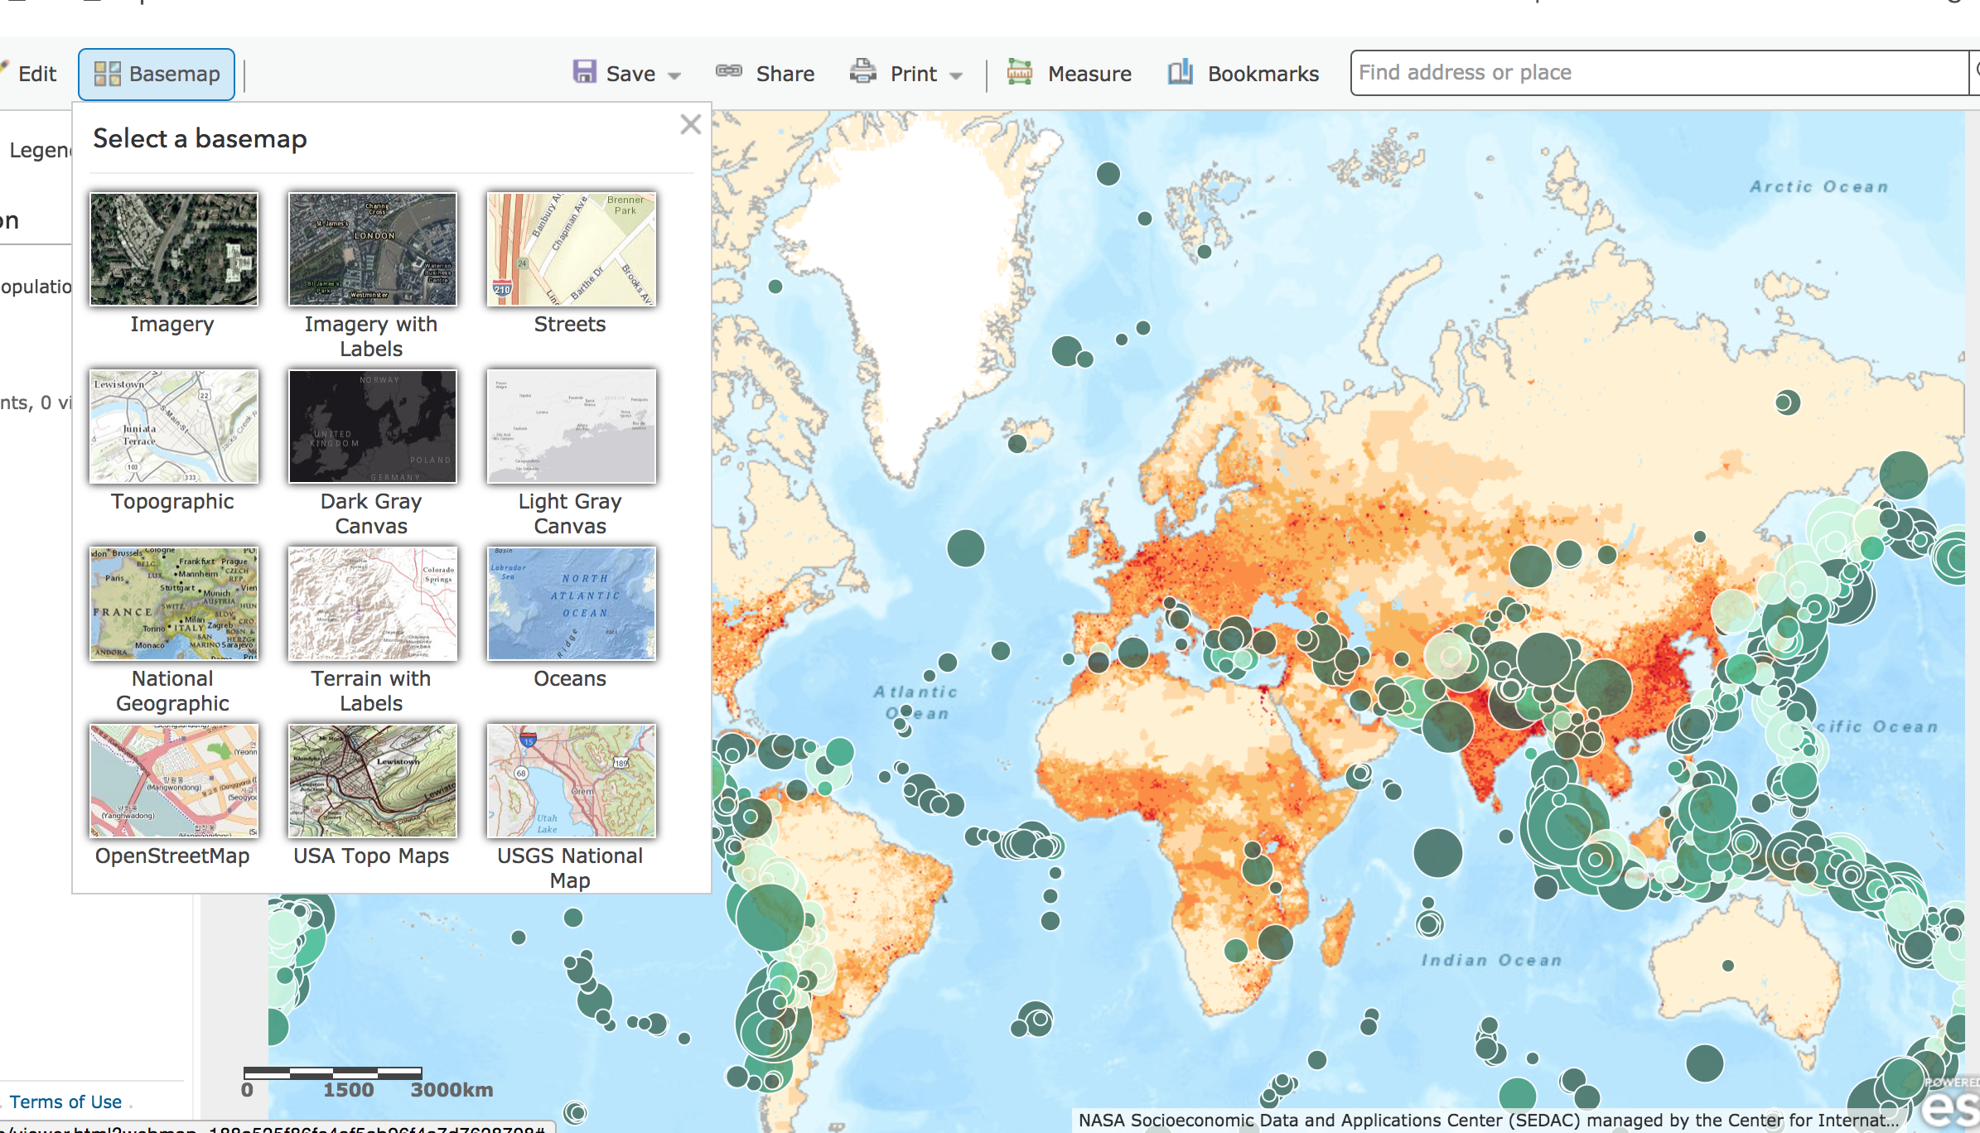Select Imagery with Labels basemap
1980x1133 pixels.
(x=372, y=249)
